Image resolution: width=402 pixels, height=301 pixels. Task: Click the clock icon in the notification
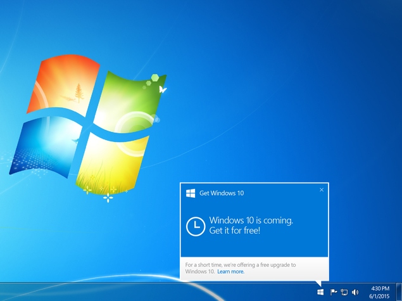[196, 226]
